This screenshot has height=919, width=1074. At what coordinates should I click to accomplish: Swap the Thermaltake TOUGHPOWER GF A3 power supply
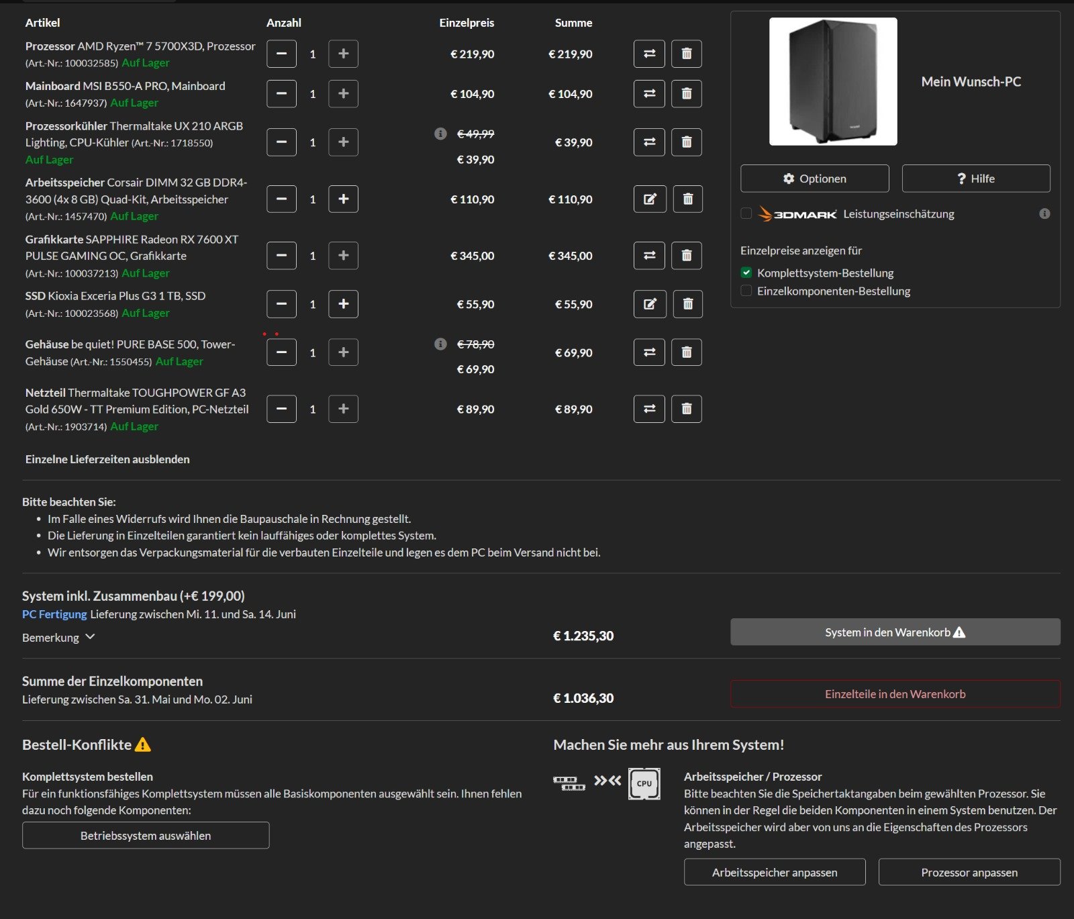pos(649,409)
